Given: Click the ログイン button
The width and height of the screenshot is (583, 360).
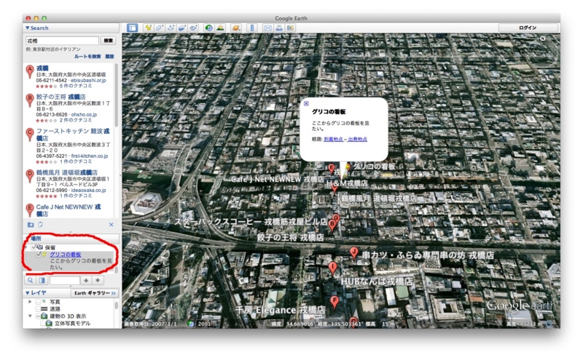Looking at the screenshot, I should 528,28.
